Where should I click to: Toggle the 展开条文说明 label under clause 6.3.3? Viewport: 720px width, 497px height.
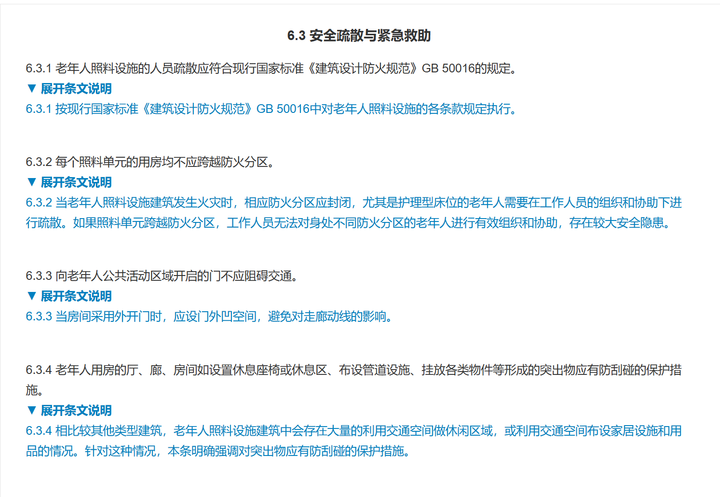click(x=76, y=296)
